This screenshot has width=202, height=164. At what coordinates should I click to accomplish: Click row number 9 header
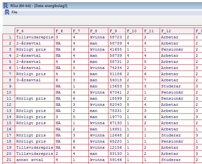point(9,86)
